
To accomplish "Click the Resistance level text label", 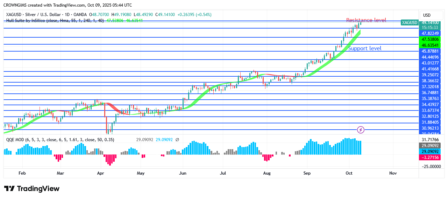I will pyautogui.click(x=366, y=20).
